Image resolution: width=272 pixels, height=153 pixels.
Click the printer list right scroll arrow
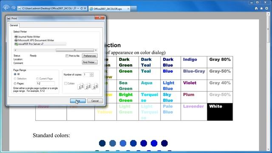point(96,50)
